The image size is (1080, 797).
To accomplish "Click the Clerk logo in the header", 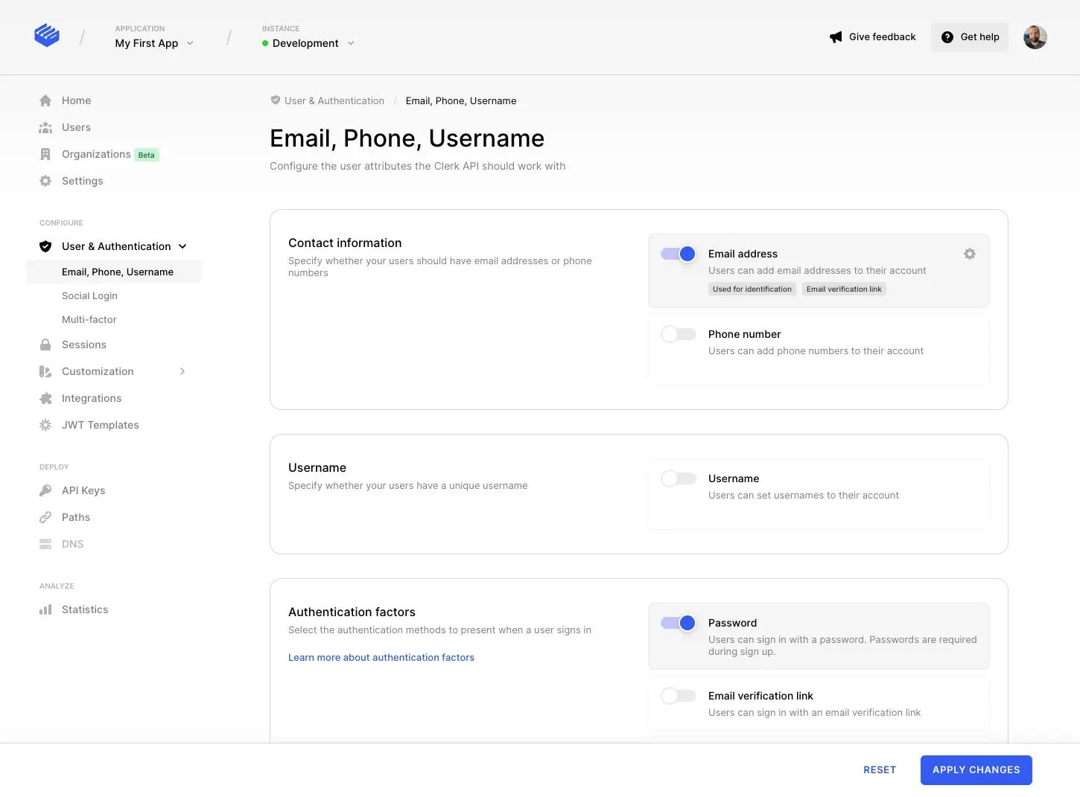I will [x=46, y=35].
